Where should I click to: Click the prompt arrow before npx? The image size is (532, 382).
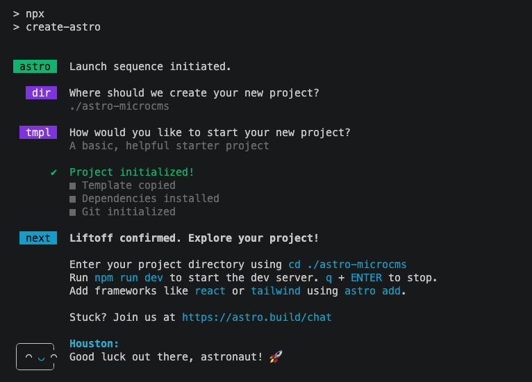pos(16,14)
